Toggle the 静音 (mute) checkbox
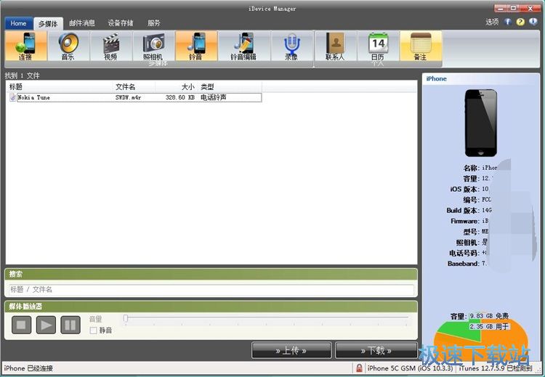The width and height of the screenshot is (545, 377). tap(93, 330)
